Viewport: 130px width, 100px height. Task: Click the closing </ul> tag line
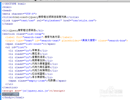(9, 84)
